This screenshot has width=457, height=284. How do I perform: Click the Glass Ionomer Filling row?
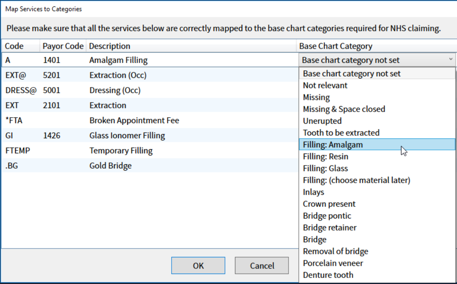pyautogui.click(x=127, y=135)
